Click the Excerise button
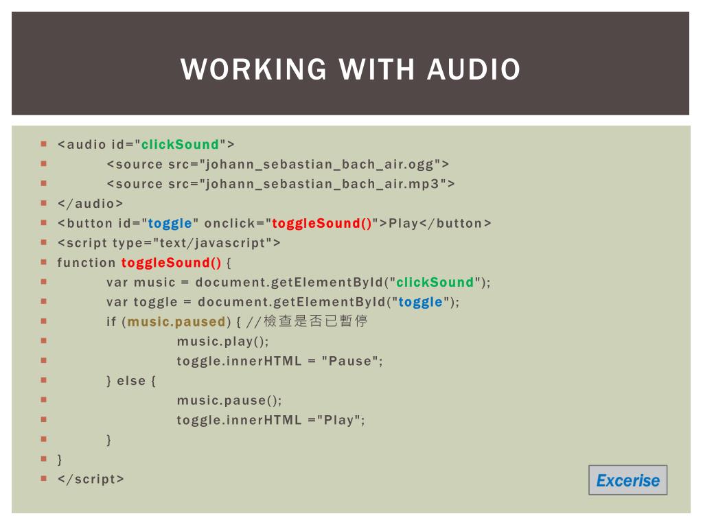Image resolution: width=703 pixels, height=527 pixels. [627, 480]
